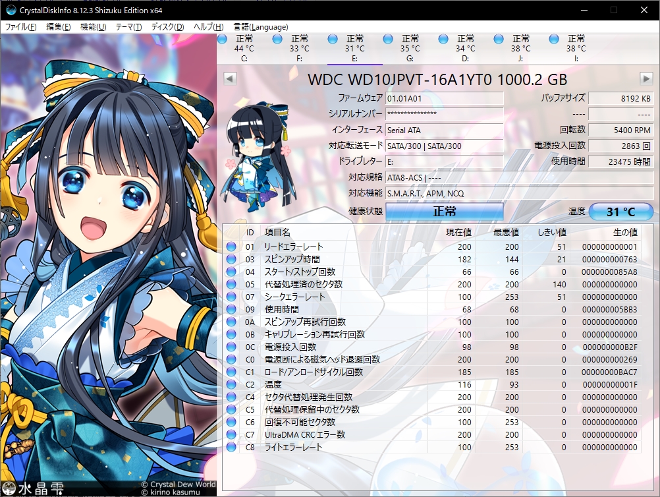The height and width of the screenshot is (497, 660).
Task: Go to next disk with right arrow
Action: 647,78
